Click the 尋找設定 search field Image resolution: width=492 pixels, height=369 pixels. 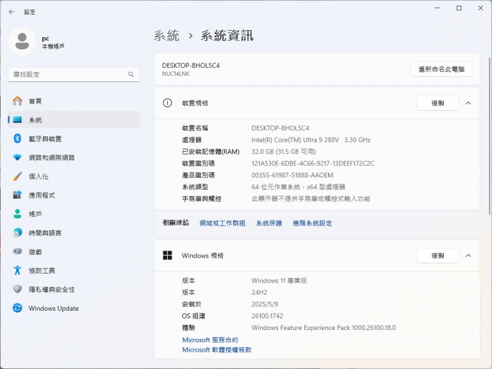pos(74,74)
